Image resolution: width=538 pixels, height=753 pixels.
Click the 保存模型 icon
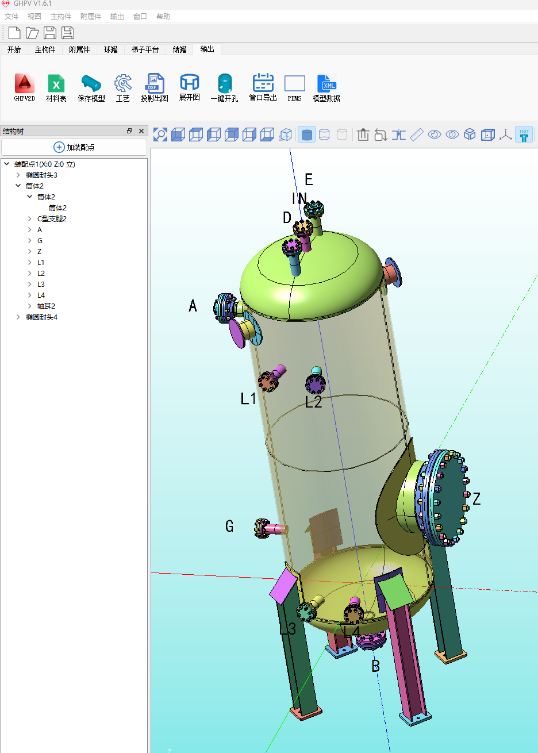coord(91,88)
